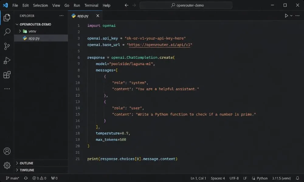Viewport: 304px width, 182px height.
Task: Click the model="poolside/laguna-m1" line
Action: pos(125,64)
